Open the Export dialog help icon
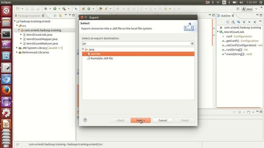 tap(85, 120)
